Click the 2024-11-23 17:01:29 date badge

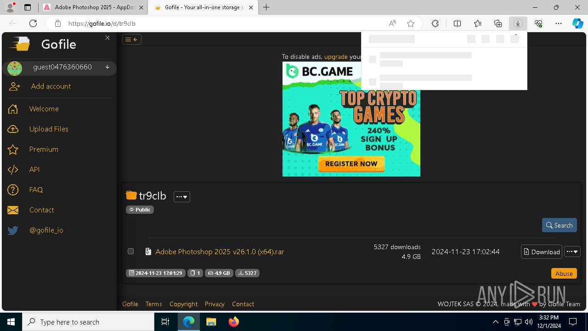pyautogui.click(x=156, y=273)
